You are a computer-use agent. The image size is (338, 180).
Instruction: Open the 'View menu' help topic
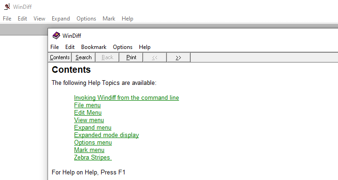[89, 120]
